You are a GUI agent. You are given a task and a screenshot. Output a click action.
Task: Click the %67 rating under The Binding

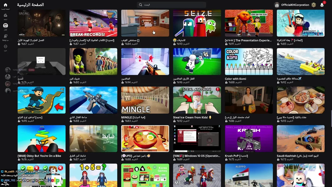coord(24,44)
